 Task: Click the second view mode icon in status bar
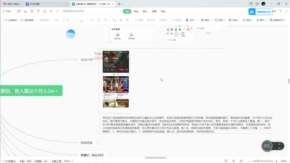pyautogui.click(x=233, y=161)
